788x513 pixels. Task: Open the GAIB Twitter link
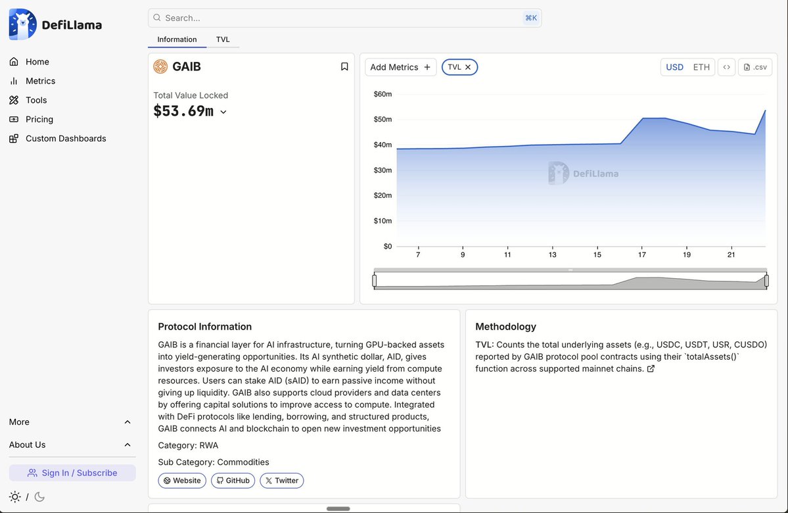[x=281, y=480]
